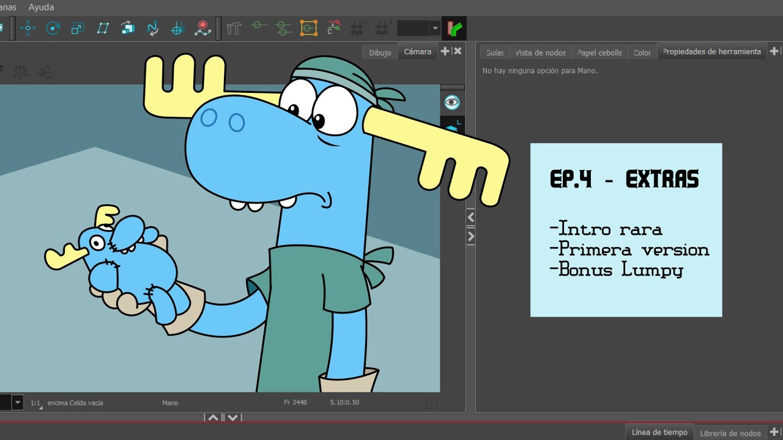Screen dimensions: 783x440
Task: Switch to the Cámara view tab
Action: coord(418,52)
